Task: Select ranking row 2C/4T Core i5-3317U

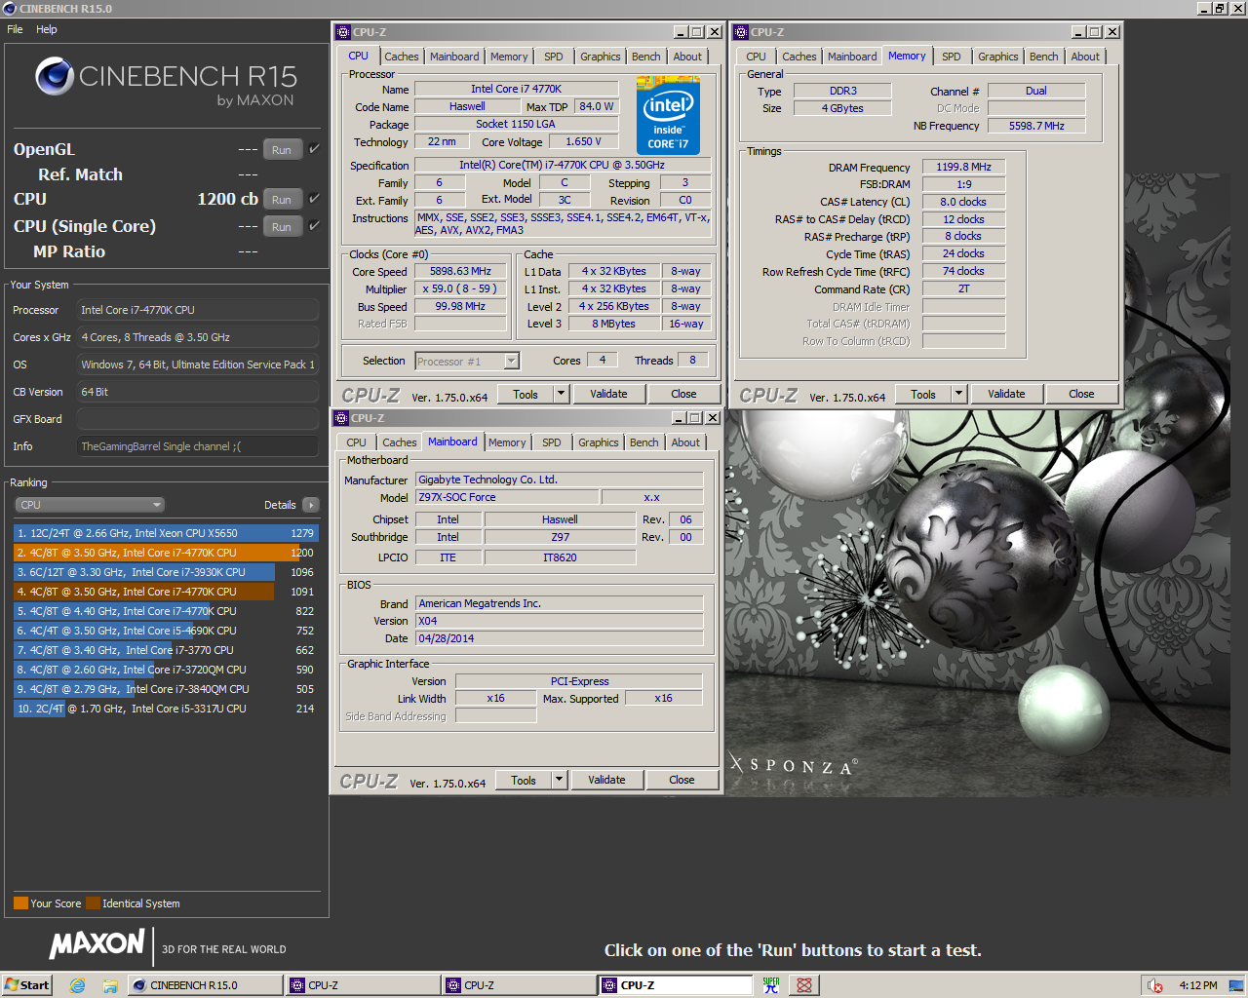Action: click(x=165, y=709)
